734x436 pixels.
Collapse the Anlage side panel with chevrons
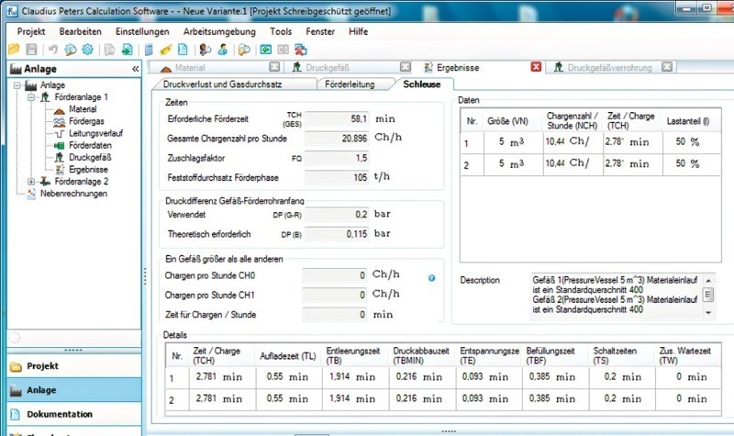[136, 69]
